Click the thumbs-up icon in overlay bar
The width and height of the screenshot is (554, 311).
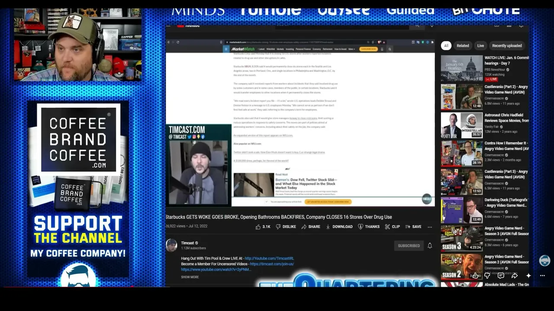(x=476, y=276)
